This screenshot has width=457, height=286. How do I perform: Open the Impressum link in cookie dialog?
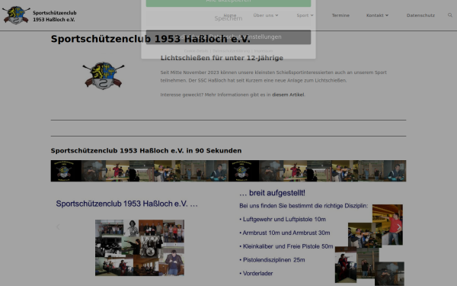(x=264, y=51)
